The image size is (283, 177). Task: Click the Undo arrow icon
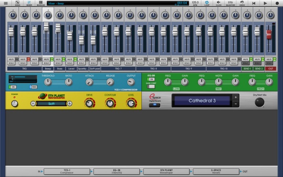point(242,3)
